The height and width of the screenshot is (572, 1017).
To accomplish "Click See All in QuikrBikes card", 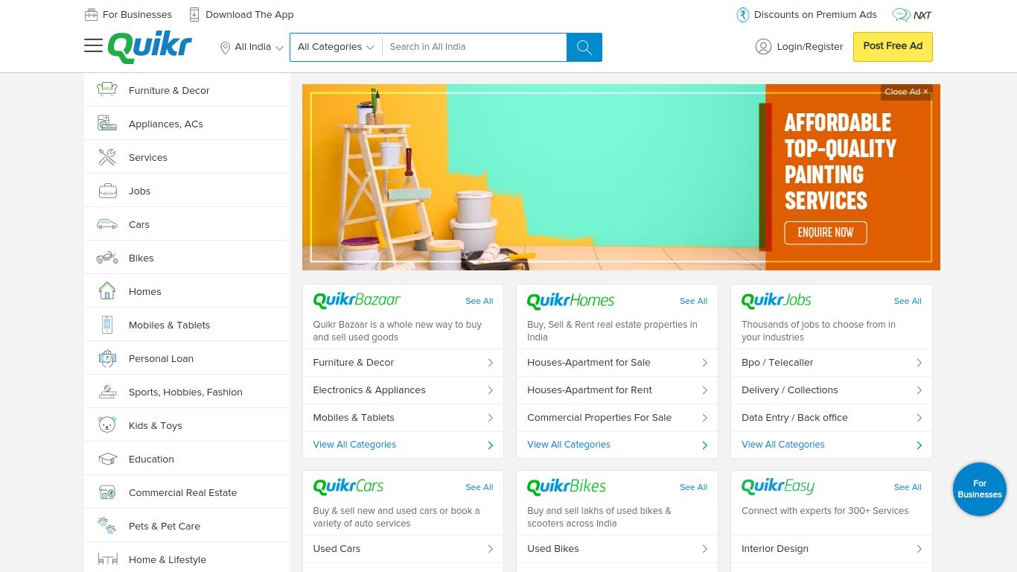I will tap(693, 487).
